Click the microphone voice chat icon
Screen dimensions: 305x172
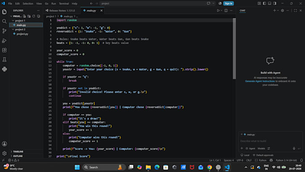294,149
